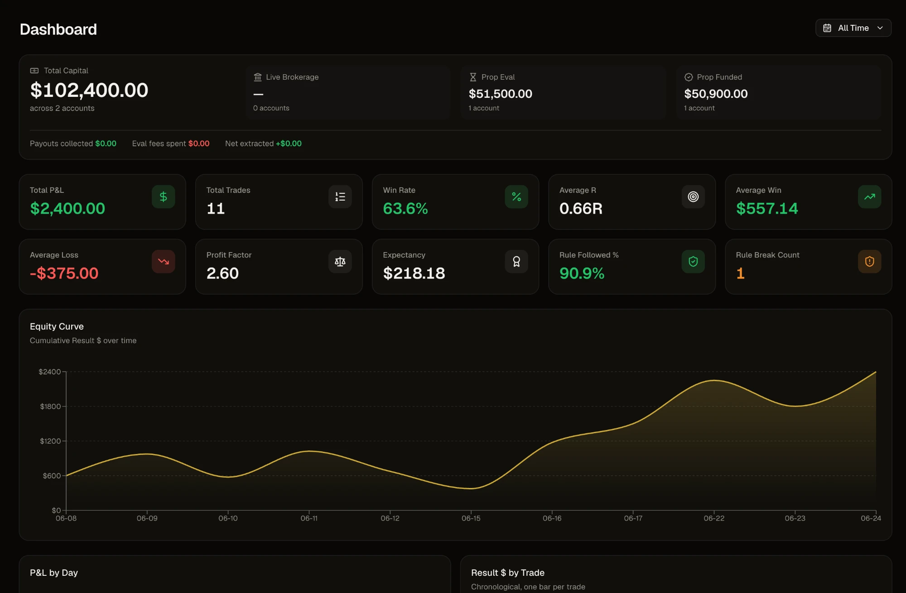The image size is (906, 593).
Task: Click the Profit Factor value 2.60
Action: tap(222, 273)
